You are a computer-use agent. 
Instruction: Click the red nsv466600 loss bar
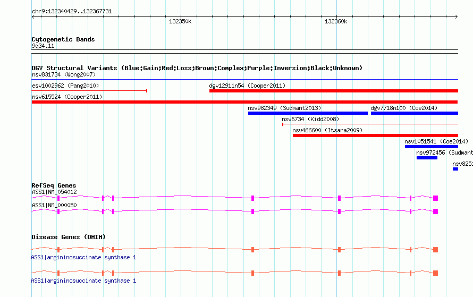point(375,135)
